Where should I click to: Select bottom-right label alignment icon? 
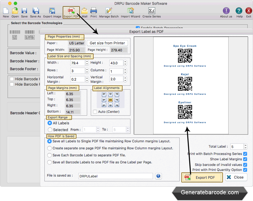117,105
